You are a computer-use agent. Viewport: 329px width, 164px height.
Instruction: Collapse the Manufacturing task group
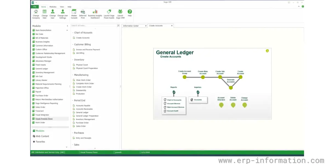[x=73, y=75]
